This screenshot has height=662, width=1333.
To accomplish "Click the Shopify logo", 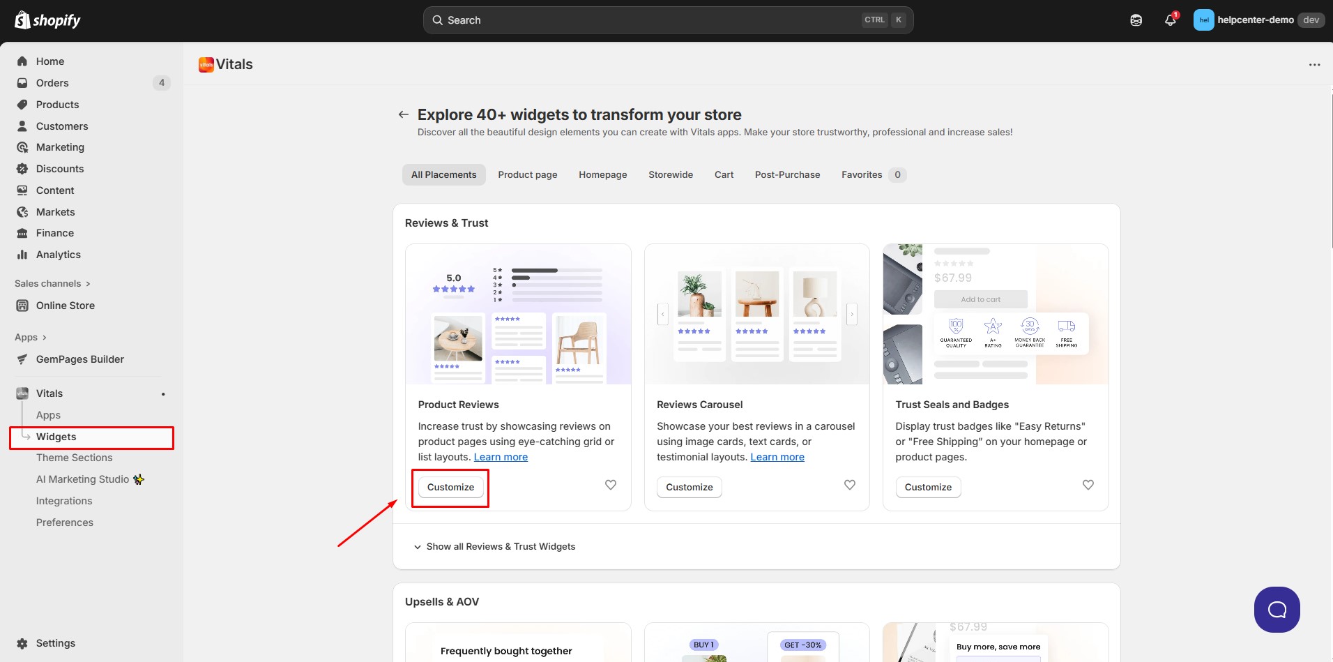I will [x=47, y=20].
